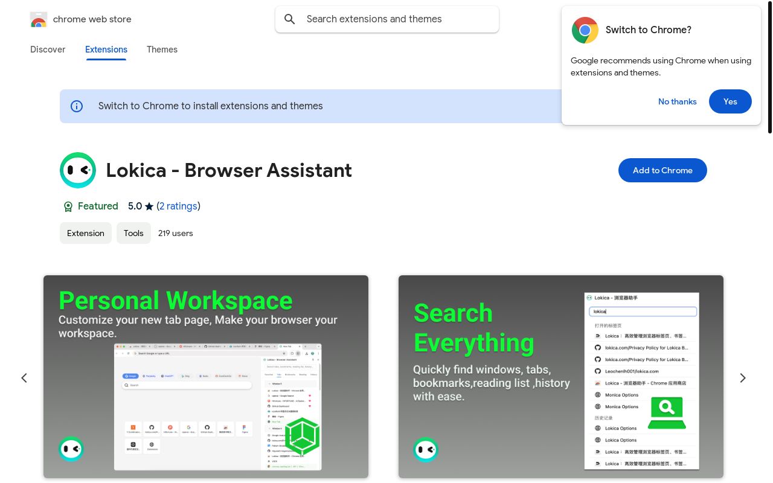Click the Tools category chip
The height and width of the screenshot is (483, 773).
point(133,233)
